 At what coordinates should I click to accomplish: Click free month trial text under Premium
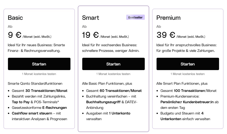click(x=188, y=74)
